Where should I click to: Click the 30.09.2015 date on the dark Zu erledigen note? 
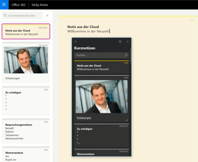pos(124,126)
